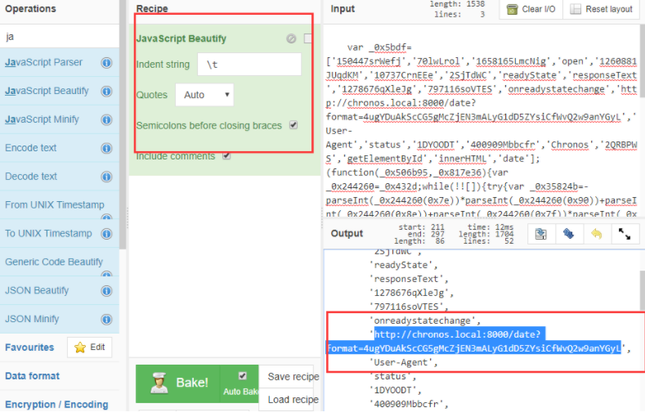This screenshot has height=417, width=645.
Task: Maximise the output pane icon
Action: tap(625, 234)
